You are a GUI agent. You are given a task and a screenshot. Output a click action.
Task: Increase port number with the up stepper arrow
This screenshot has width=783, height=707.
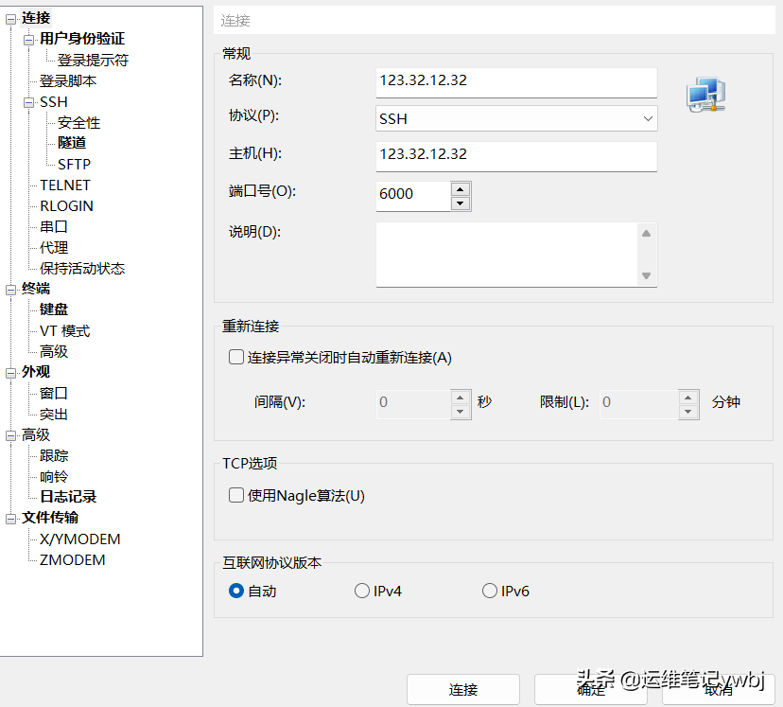coord(459,188)
